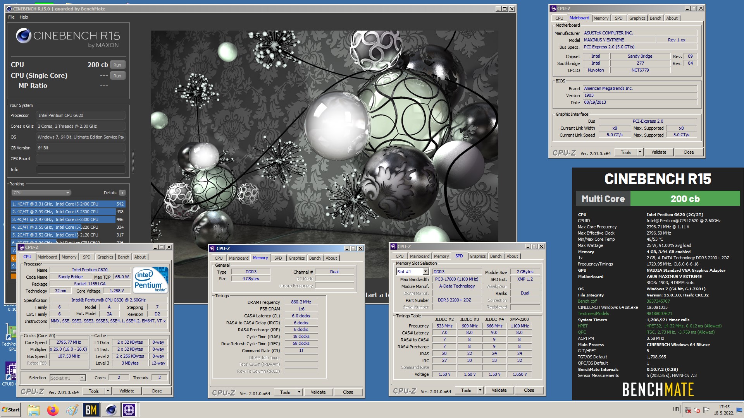This screenshot has width=744, height=418.
Task: Open Windows Explorer from the taskbar
Action: pos(34,410)
